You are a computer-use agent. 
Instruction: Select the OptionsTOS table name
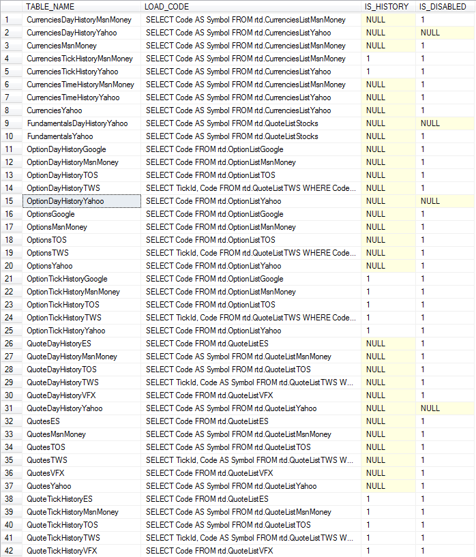tap(82, 240)
